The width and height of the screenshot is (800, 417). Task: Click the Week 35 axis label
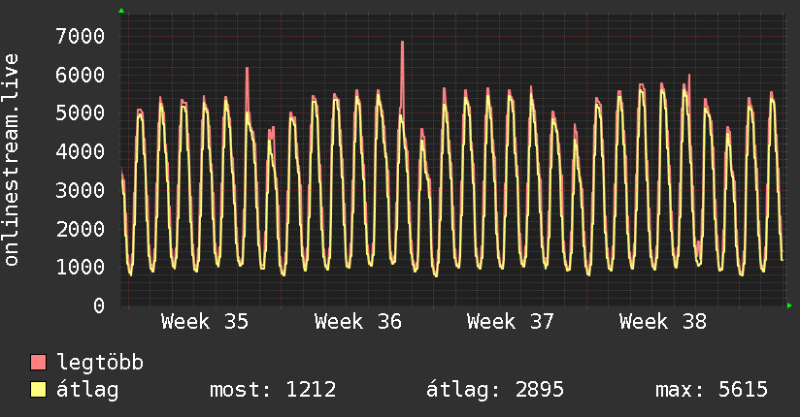(x=205, y=322)
